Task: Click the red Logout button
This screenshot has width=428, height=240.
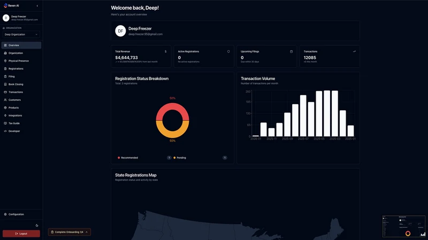Action: (21, 234)
